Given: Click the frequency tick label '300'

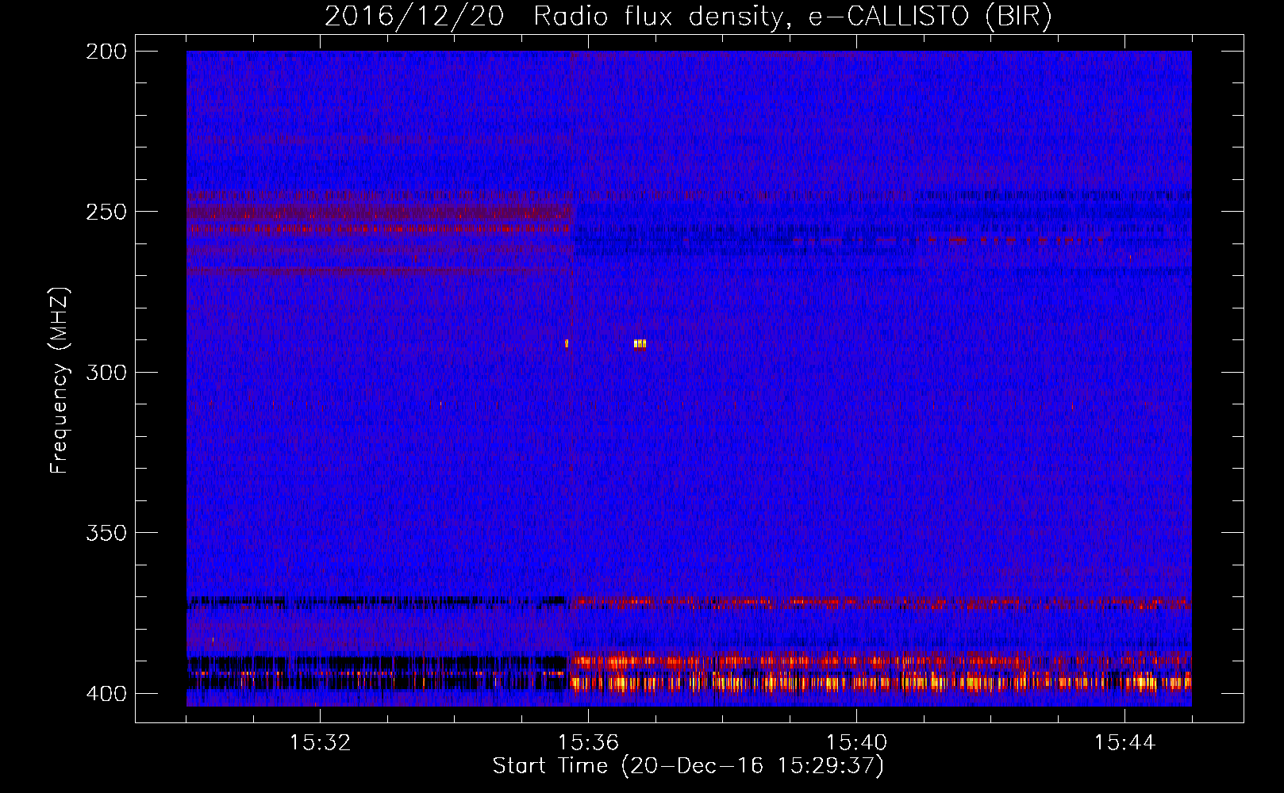Looking at the screenshot, I should pos(106,373).
